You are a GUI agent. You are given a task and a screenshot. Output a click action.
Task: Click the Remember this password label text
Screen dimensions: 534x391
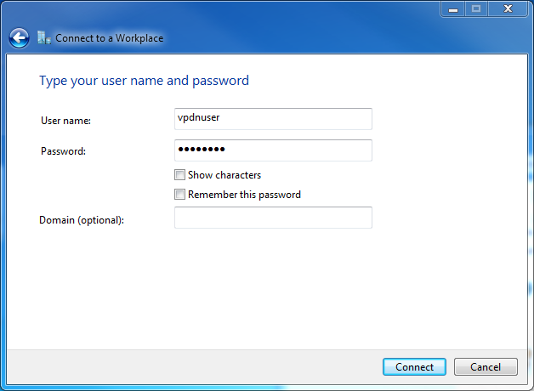244,195
